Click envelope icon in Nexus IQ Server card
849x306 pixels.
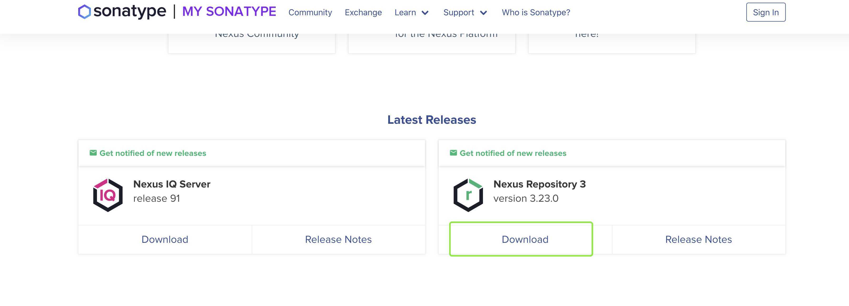(x=93, y=153)
